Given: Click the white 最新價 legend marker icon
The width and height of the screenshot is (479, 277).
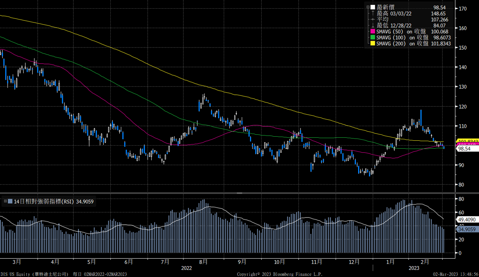Looking at the screenshot, I should point(372,7).
